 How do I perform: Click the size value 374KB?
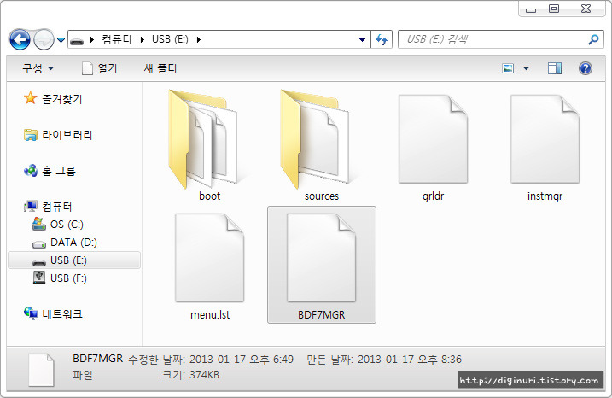pos(204,375)
